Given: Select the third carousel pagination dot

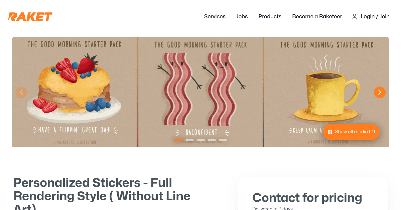Looking at the screenshot, I should coord(201,140).
